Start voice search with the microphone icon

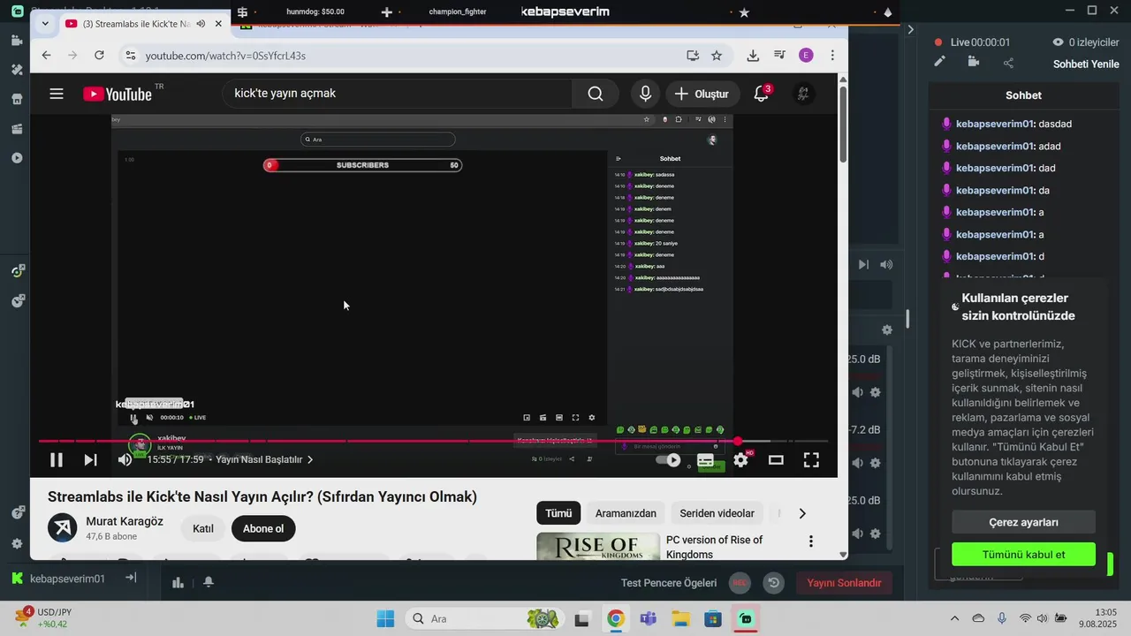646,94
